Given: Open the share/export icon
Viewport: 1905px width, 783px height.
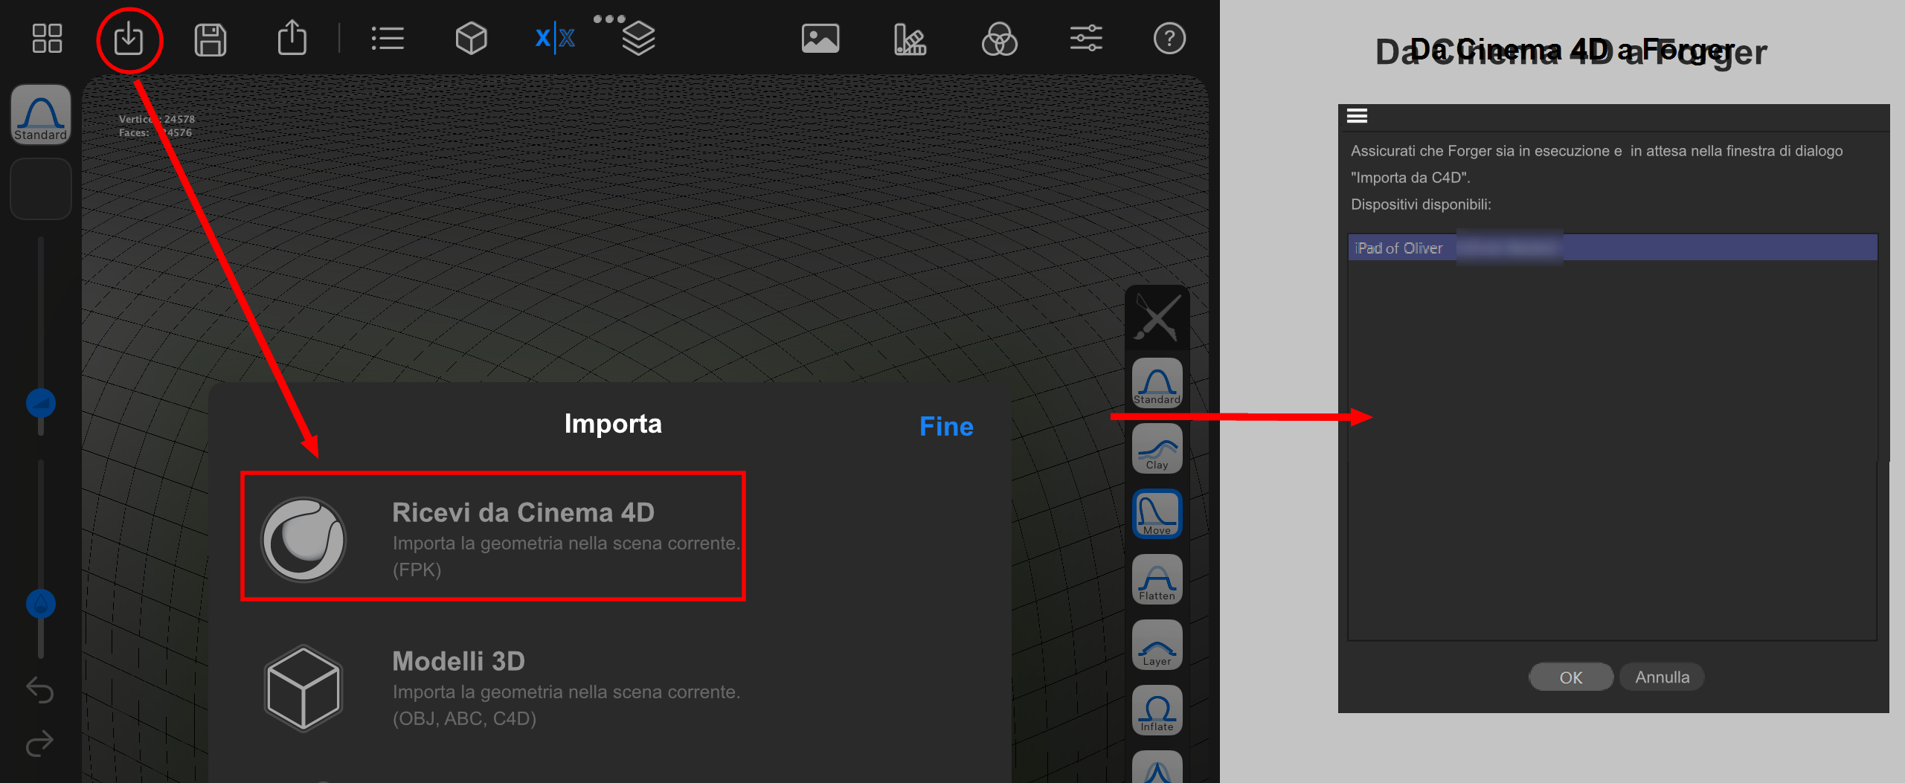Looking at the screenshot, I should point(292,38).
